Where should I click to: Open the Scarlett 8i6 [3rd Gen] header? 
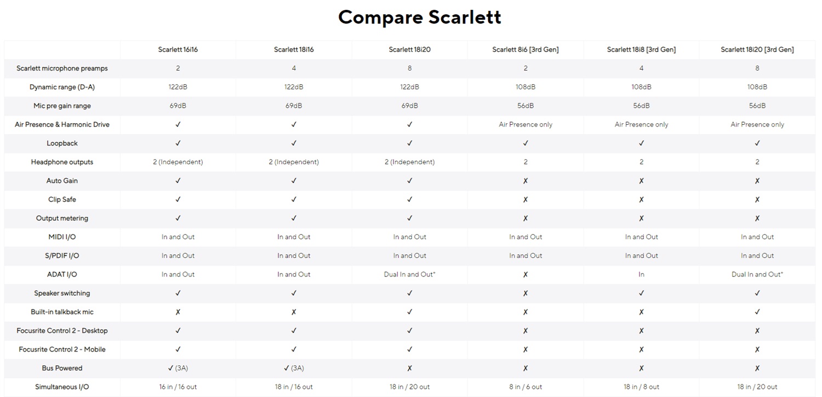tap(526, 50)
